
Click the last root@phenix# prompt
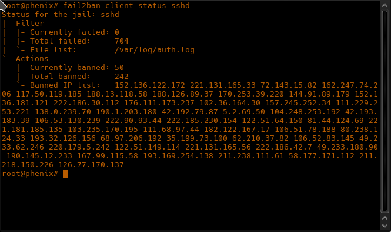tap(30, 173)
